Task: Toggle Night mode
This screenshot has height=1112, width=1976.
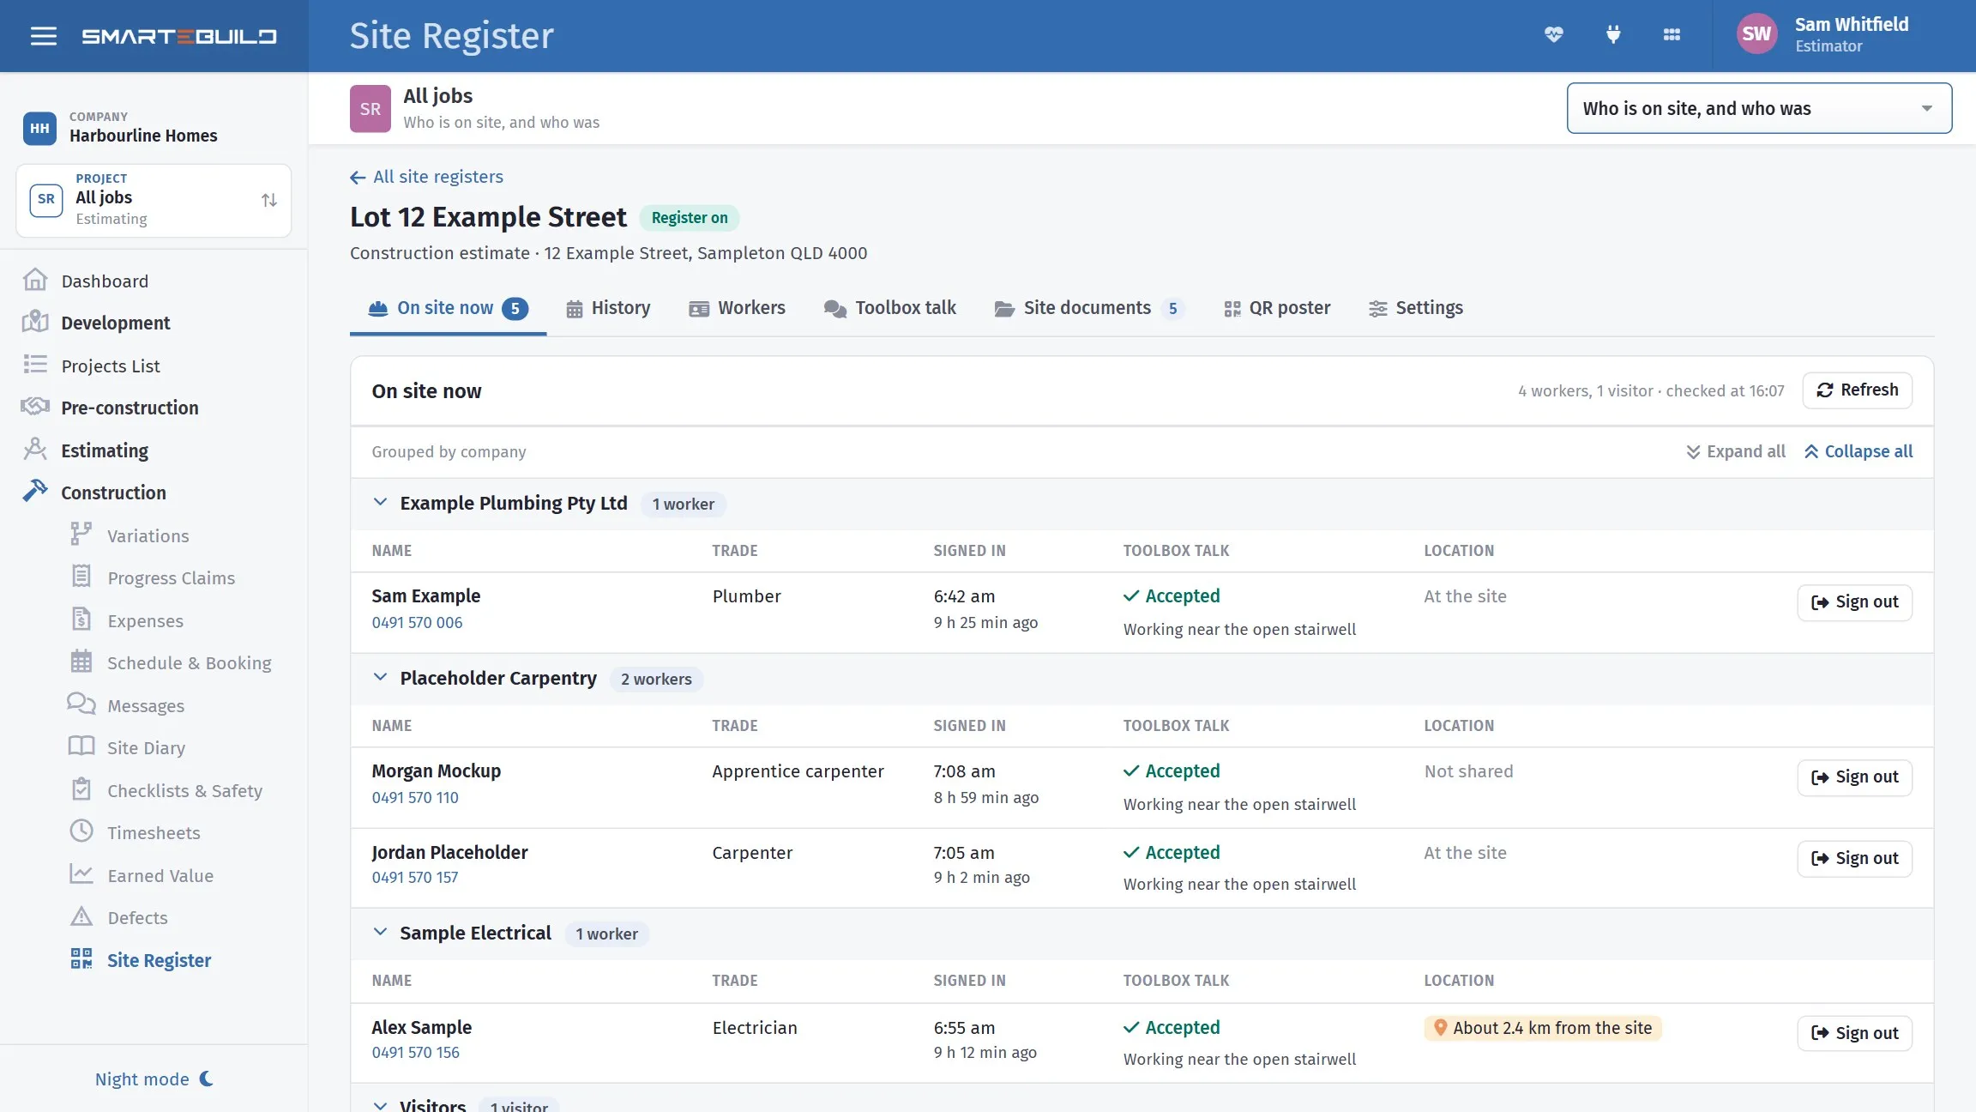Action: click(x=154, y=1079)
